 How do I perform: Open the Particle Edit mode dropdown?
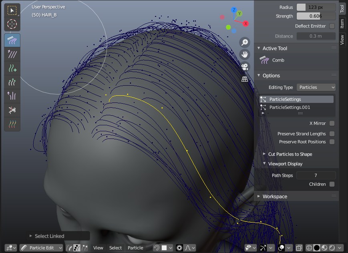click(42, 248)
